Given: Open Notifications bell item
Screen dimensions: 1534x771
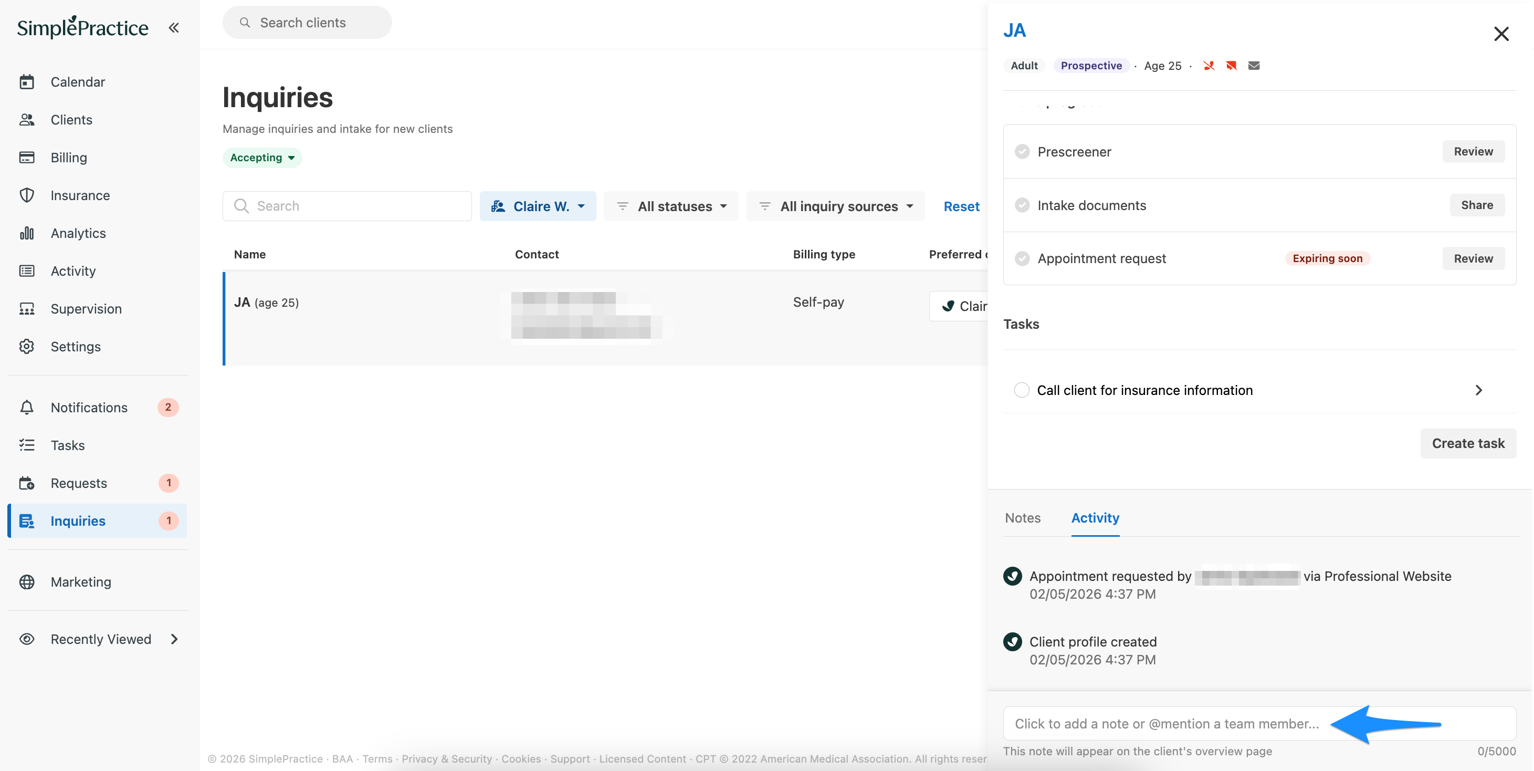Looking at the screenshot, I should [89, 407].
